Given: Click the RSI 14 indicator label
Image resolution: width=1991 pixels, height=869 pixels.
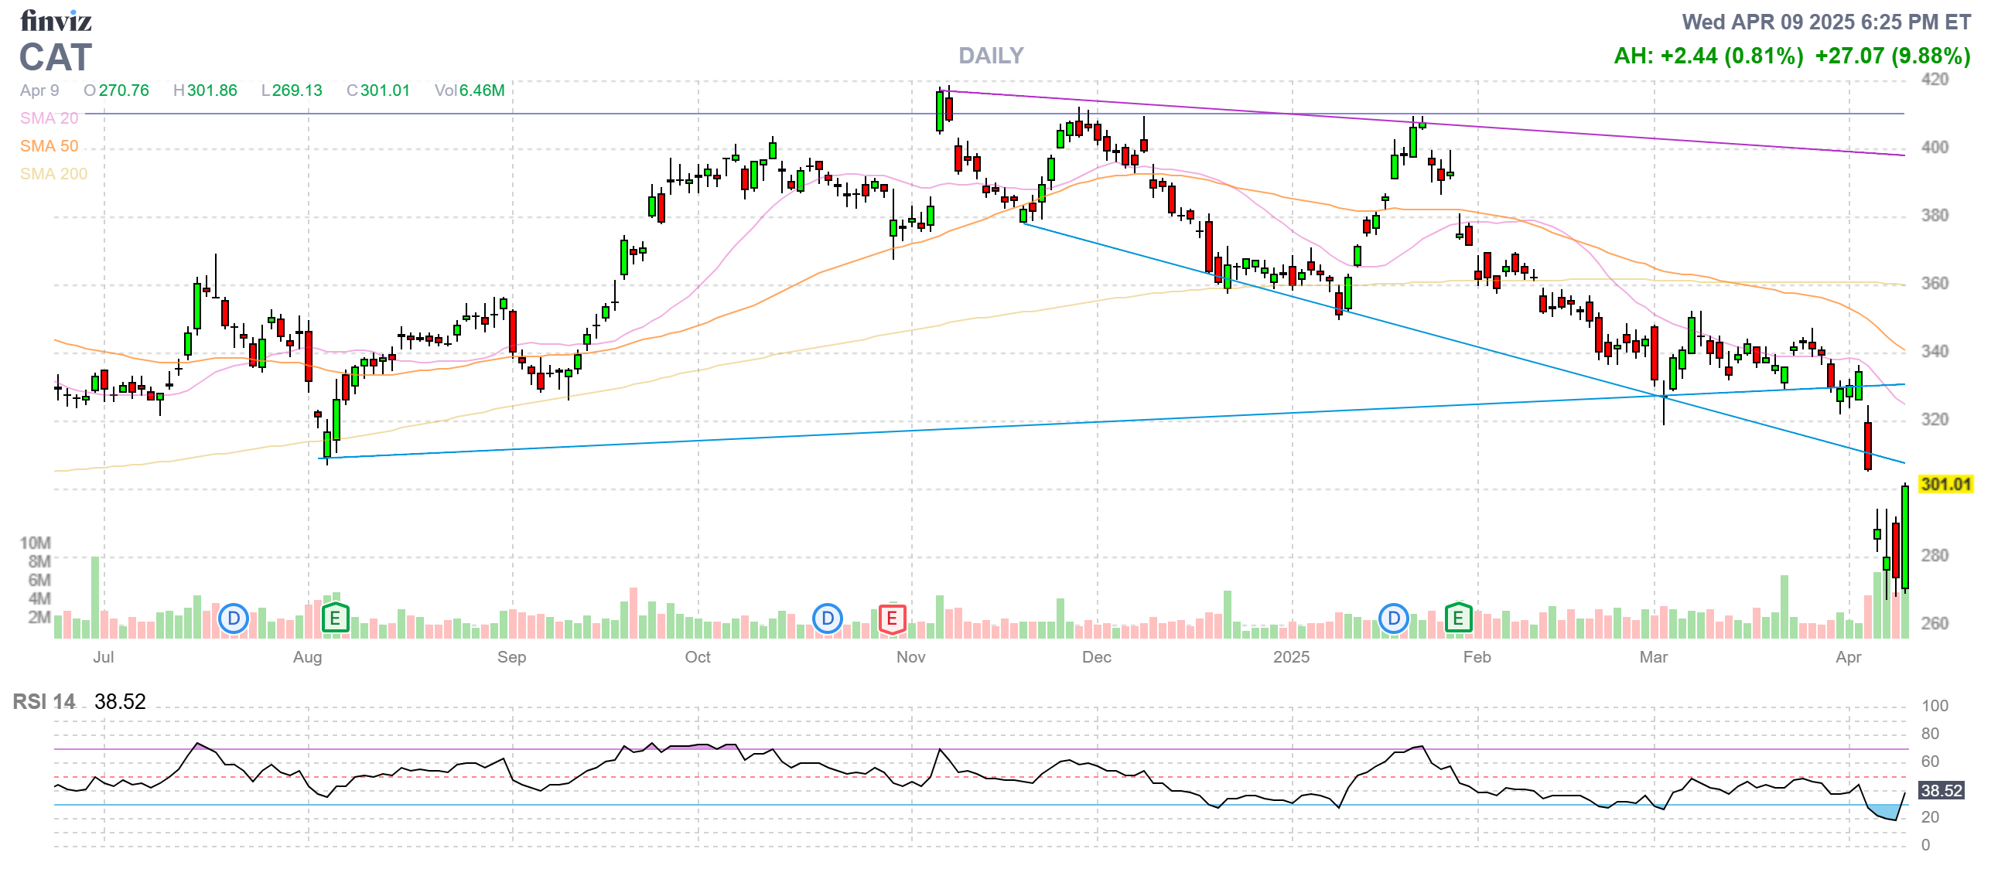Looking at the screenshot, I should point(44,702).
